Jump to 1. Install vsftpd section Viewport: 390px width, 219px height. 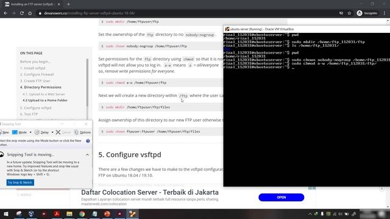click(32, 68)
